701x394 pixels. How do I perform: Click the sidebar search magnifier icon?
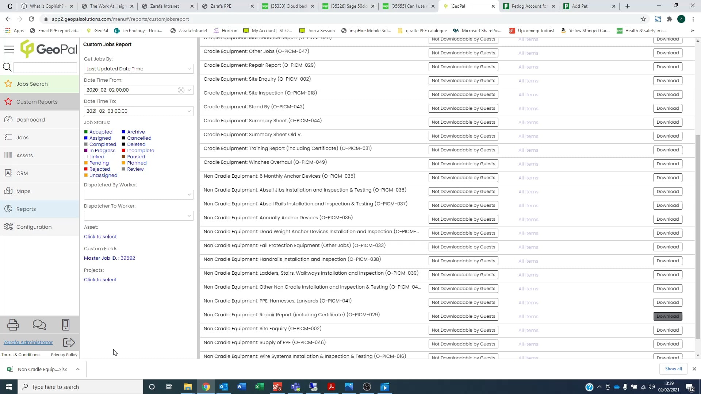[x=7, y=67]
